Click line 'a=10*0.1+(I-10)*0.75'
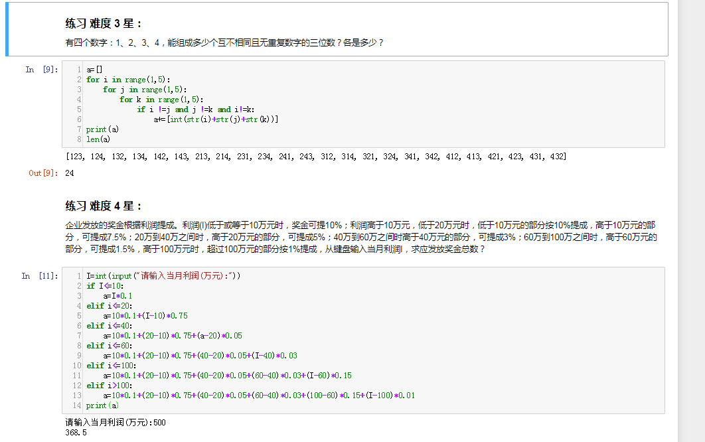 pos(145,316)
